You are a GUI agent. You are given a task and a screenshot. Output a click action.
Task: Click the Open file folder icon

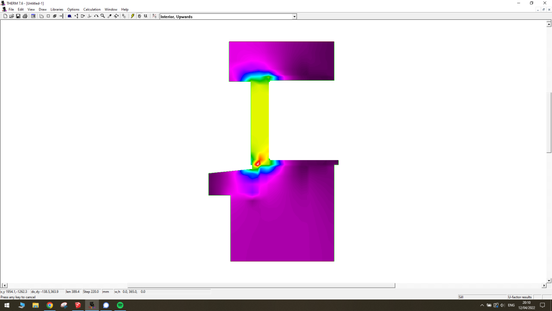tap(12, 16)
